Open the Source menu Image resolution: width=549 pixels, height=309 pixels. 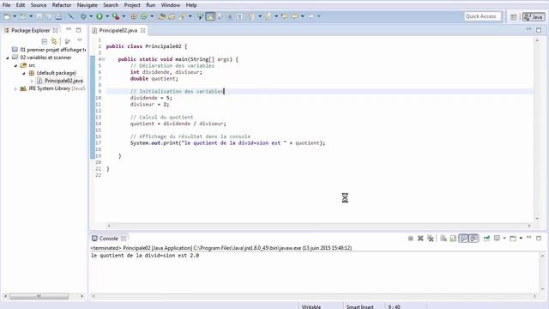point(39,5)
